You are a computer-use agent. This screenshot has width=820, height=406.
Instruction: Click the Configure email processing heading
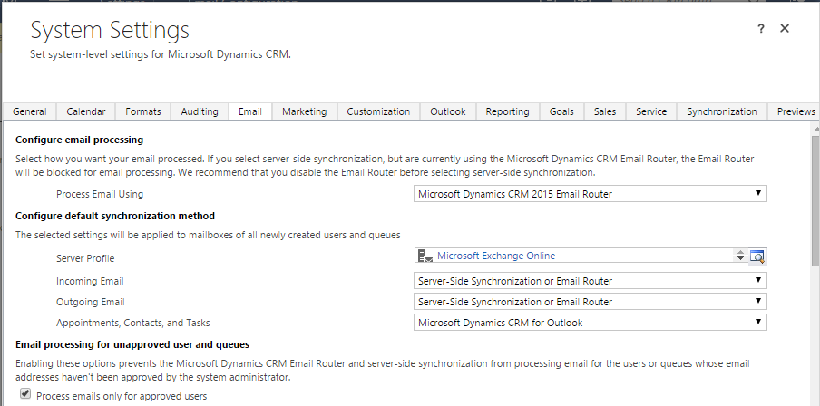point(79,140)
